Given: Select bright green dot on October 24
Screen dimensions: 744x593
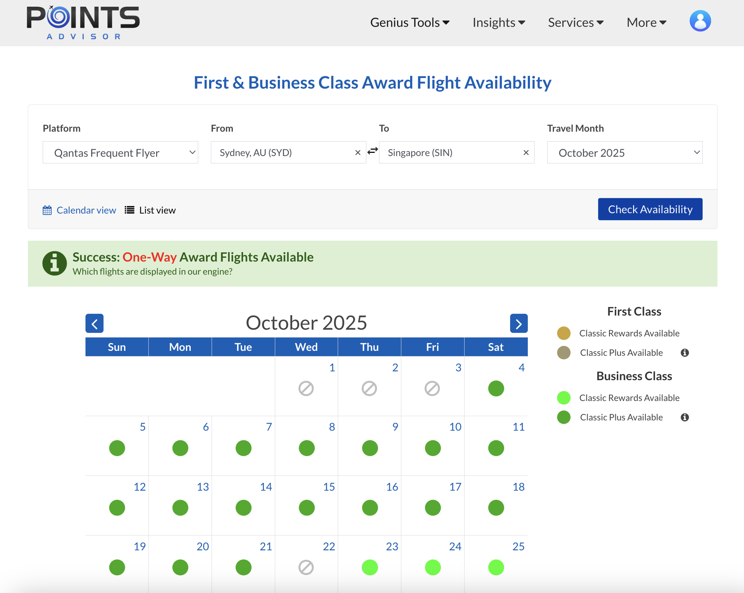Looking at the screenshot, I should [x=433, y=568].
